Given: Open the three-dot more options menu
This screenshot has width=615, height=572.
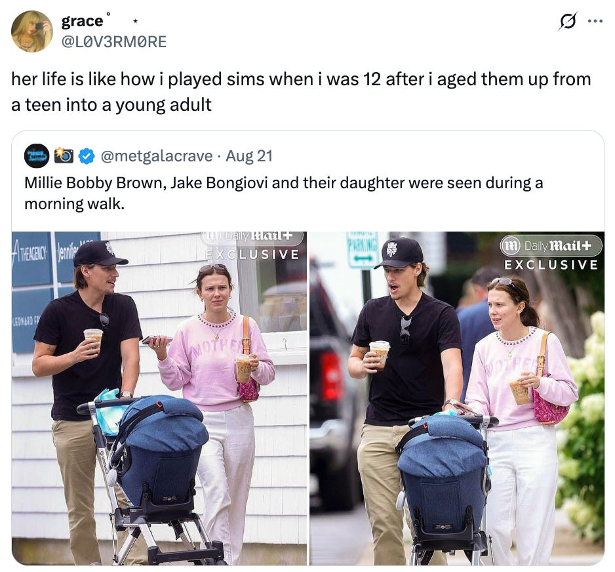Looking at the screenshot, I should point(595,21).
